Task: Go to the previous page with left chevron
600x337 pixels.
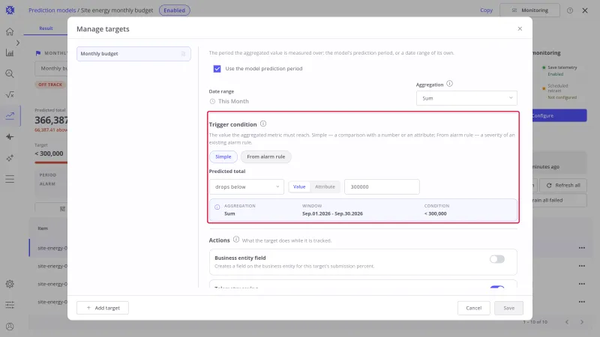Action: [567, 322]
